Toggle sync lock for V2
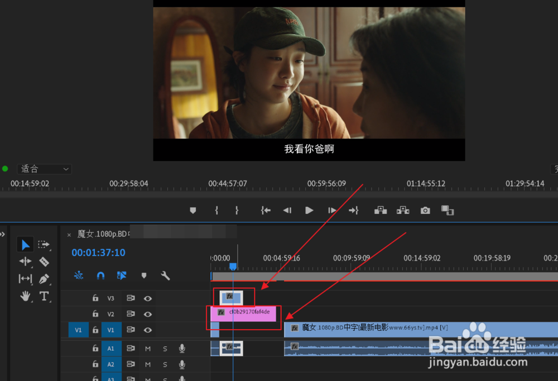 tap(131, 313)
